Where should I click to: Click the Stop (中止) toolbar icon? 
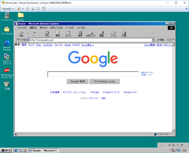pyautogui.click(x=47, y=34)
